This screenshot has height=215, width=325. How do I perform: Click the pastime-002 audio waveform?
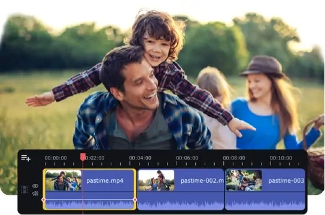pos(181,204)
